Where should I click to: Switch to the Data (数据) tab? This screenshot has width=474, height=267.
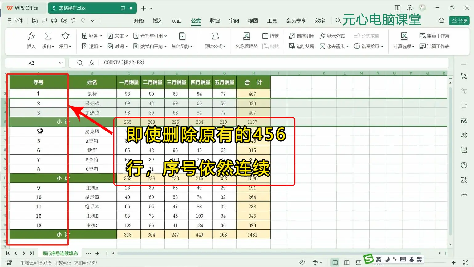tap(215, 21)
